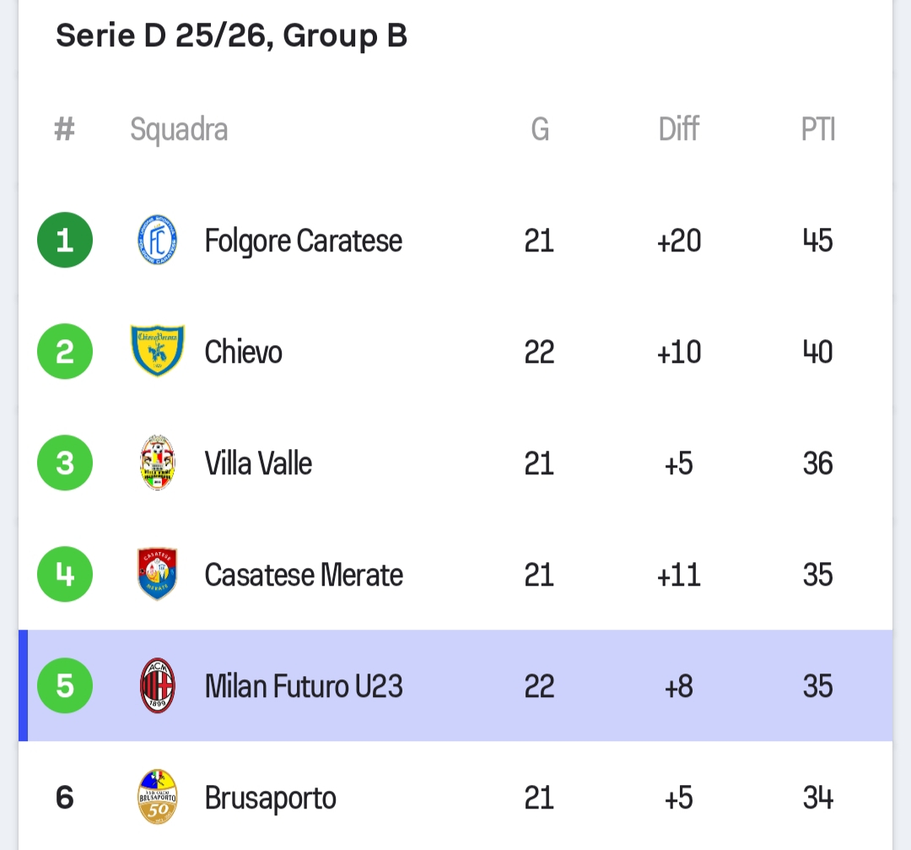Open the AC Milan crest icon
Viewport: 911px width, 850px height.
[158, 686]
